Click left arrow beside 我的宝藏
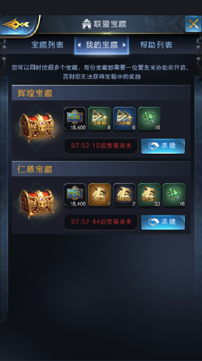Viewport: 202px width, 361px height. click(x=79, y=45)
